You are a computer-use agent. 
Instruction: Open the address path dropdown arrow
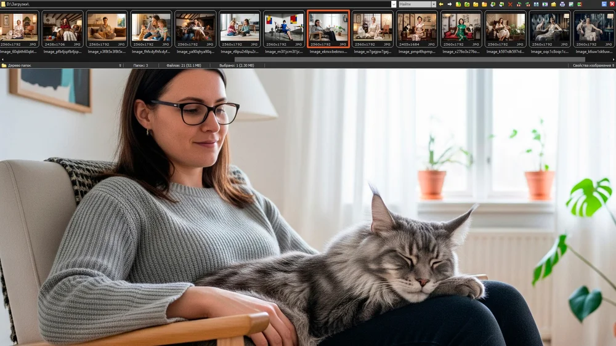click(393, 4)
